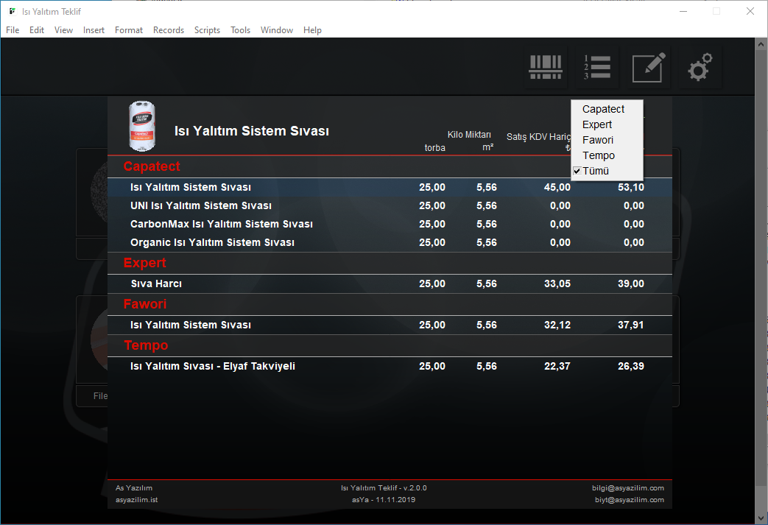Click the price value 33,05

[557, 283]
